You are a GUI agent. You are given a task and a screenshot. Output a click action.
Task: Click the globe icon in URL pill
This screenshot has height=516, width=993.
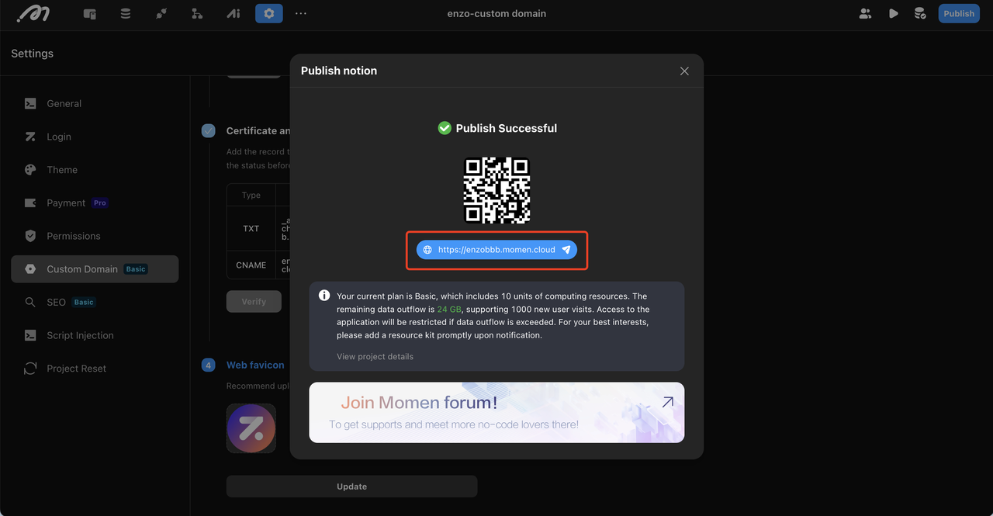(x=427, y=250)
